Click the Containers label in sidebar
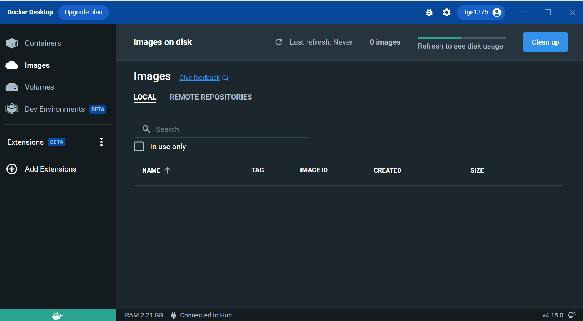This screenshot has width=583, height=321. point(43,43)
